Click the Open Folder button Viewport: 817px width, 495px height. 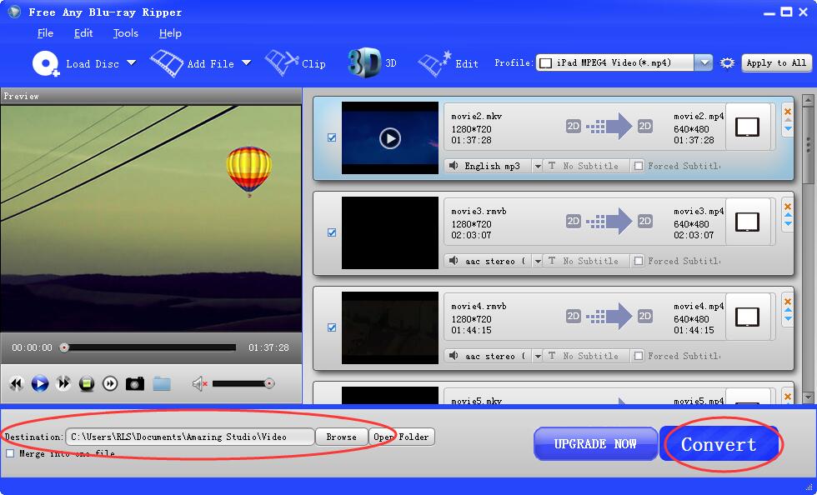pos(401,437)
